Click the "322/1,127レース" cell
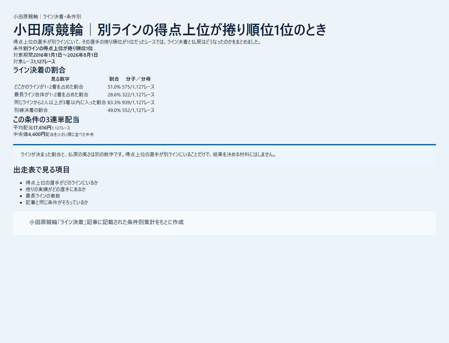The image size is (449, 343). [138, 95]
